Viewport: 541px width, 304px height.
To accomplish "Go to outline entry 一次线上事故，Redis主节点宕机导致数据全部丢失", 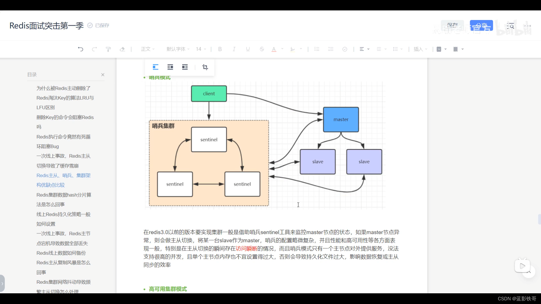I will tap(64, 238).
